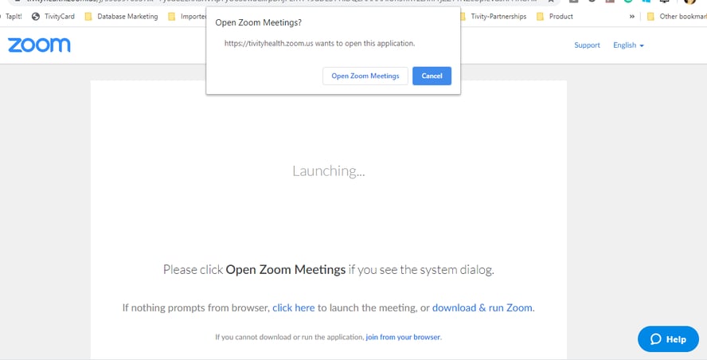Click 'download & run Zoom' link

482,307
